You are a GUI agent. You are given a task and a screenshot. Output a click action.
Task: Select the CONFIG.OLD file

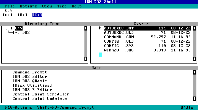[x=147, y=42]
